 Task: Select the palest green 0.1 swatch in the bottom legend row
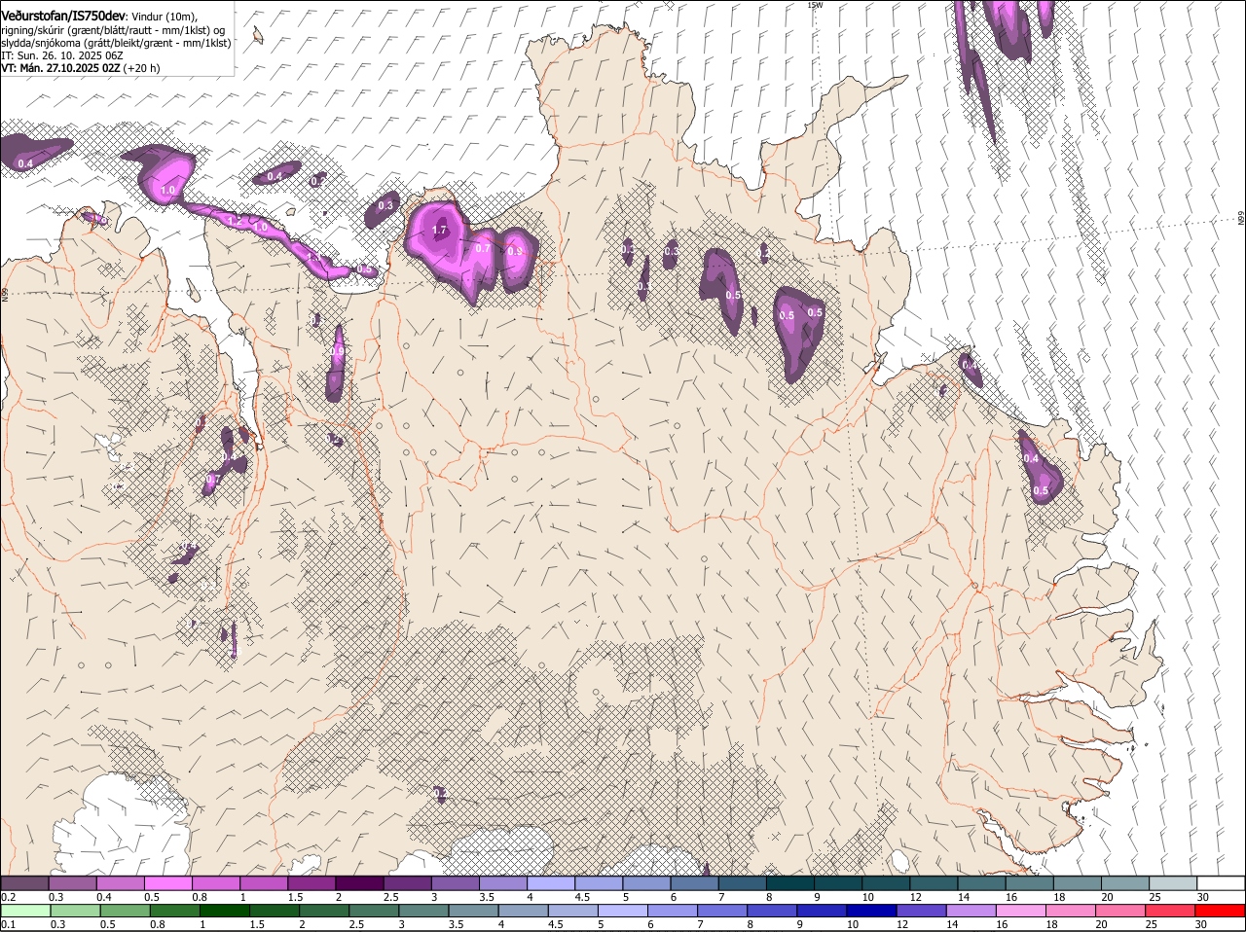25,912
